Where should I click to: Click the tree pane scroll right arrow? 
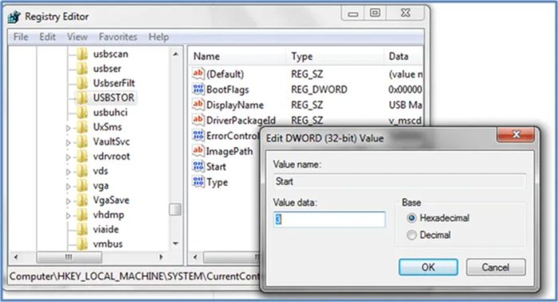pyautogui.click(x=161, y=257)
